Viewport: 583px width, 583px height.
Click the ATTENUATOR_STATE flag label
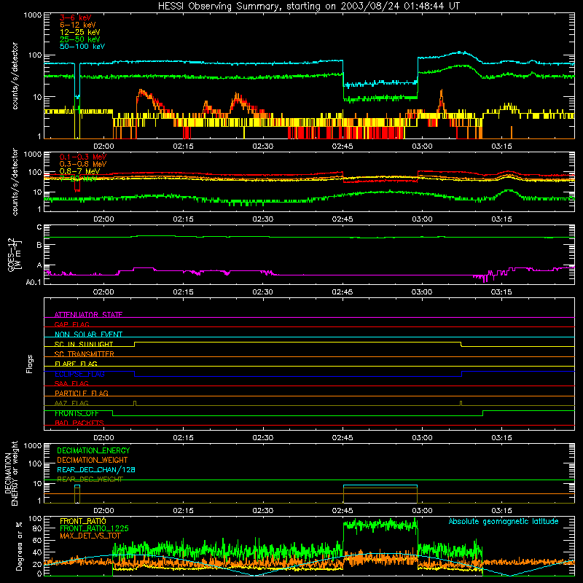pyautogui.click(x=88, y=315)
